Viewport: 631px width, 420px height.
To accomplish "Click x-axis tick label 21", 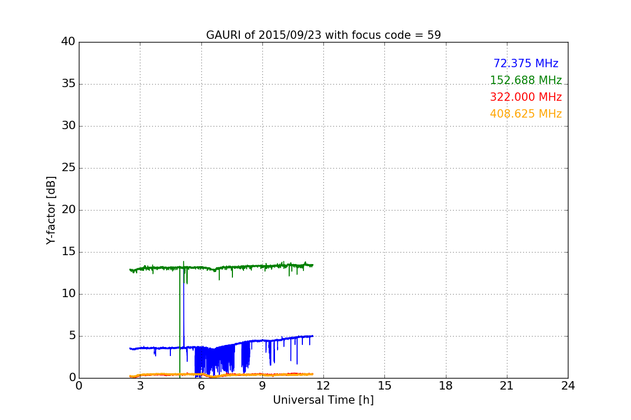I will [507, 386].
